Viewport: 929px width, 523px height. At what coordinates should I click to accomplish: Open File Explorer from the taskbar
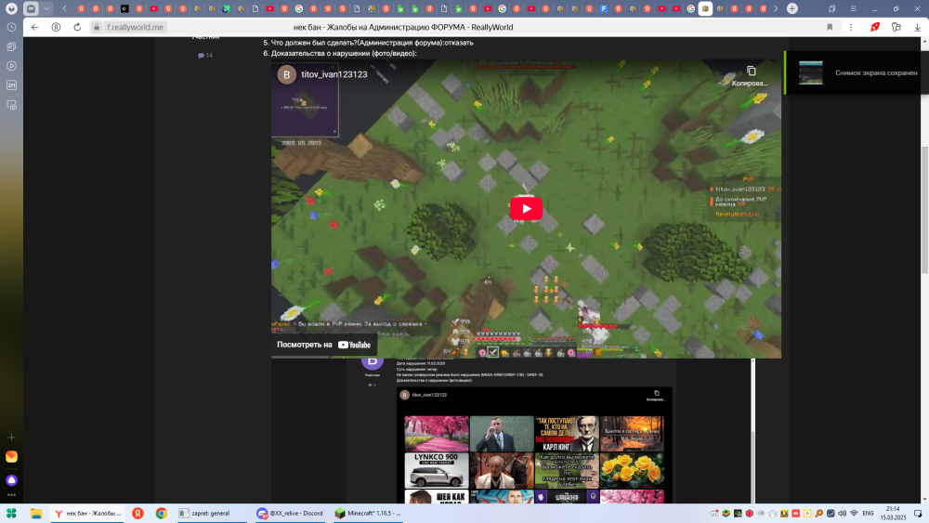(36, 514)
